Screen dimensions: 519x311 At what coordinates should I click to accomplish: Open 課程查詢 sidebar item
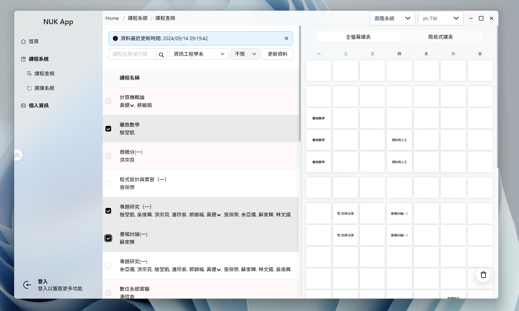[41, 74]
